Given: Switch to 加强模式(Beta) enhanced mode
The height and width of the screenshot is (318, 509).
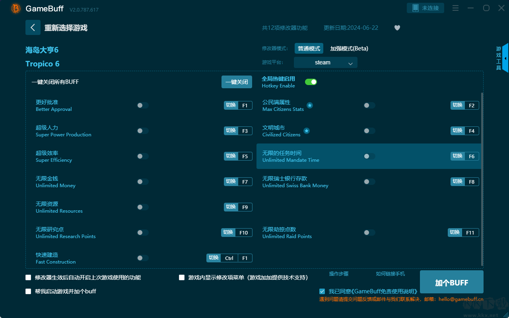Looking at the screenshot, I should [x=349, y=48].
